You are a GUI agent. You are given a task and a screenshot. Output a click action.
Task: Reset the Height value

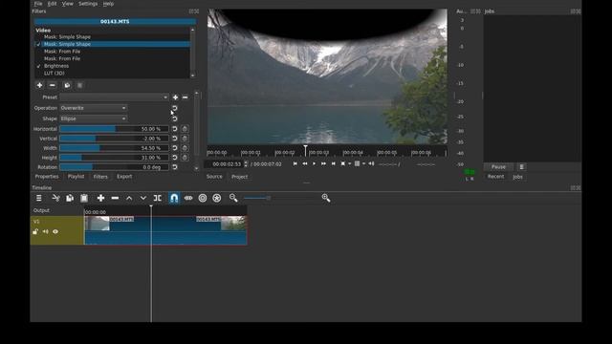174,158
